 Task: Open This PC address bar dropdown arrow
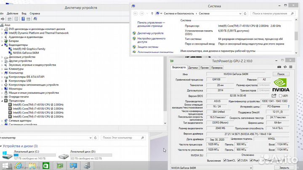pos(90,138)
